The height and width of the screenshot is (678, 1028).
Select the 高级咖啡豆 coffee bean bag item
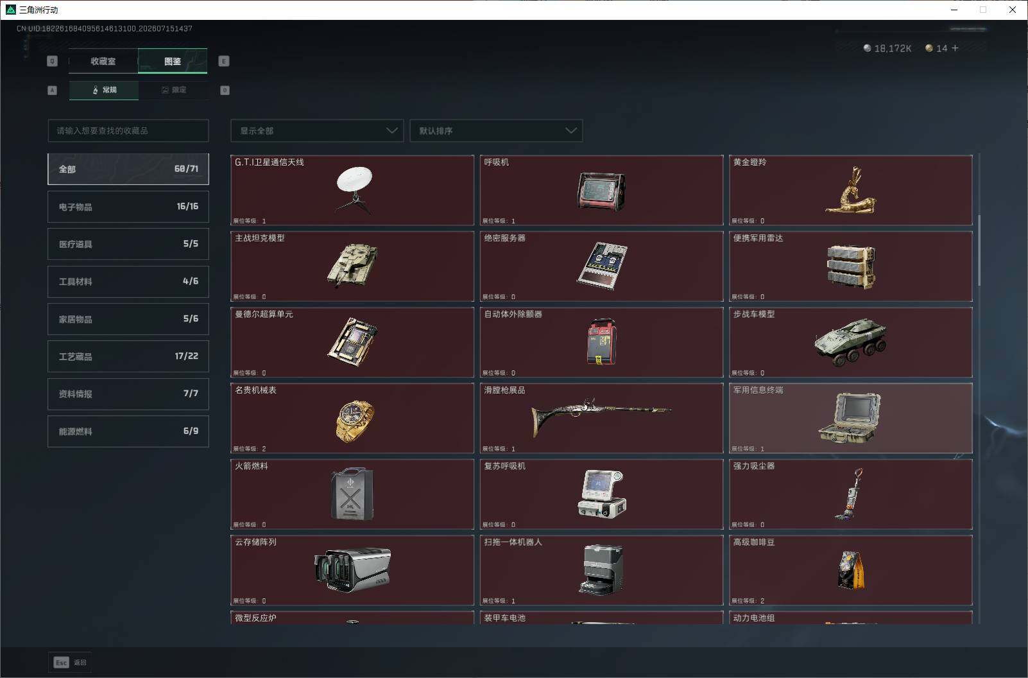[x=851, y=570]
